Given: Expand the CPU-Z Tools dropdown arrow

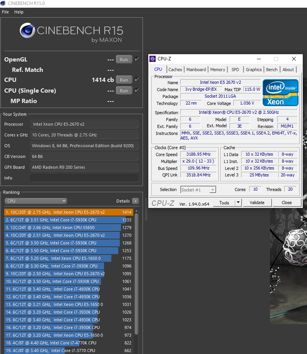Looking at the screenshot, I should pos(238,203).
